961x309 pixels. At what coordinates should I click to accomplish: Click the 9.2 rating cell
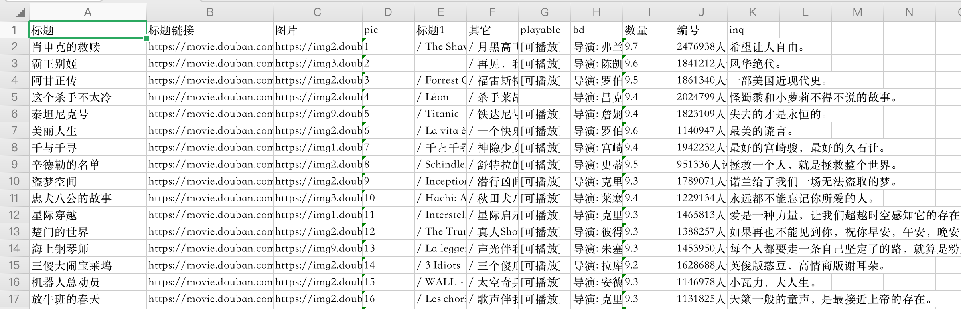click(649, 265)
